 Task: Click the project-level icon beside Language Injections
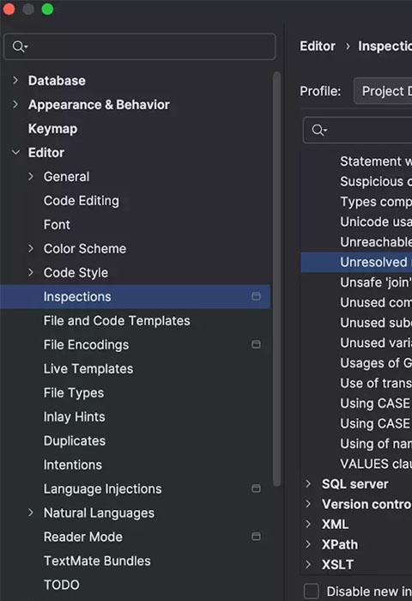(256, 489)
